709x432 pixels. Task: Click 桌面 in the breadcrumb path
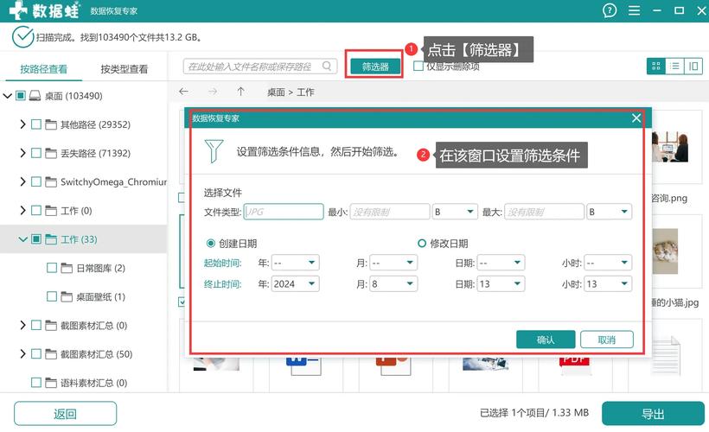click(276, 92)
